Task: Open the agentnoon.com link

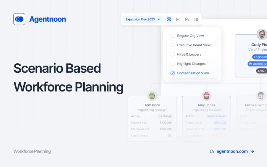Action: pyautogui.click(x=232, y=151)
